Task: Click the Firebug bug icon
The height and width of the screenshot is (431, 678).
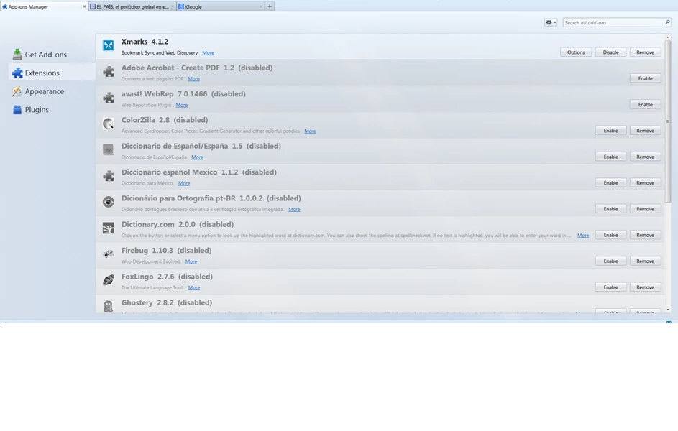Action: (108, 254)
